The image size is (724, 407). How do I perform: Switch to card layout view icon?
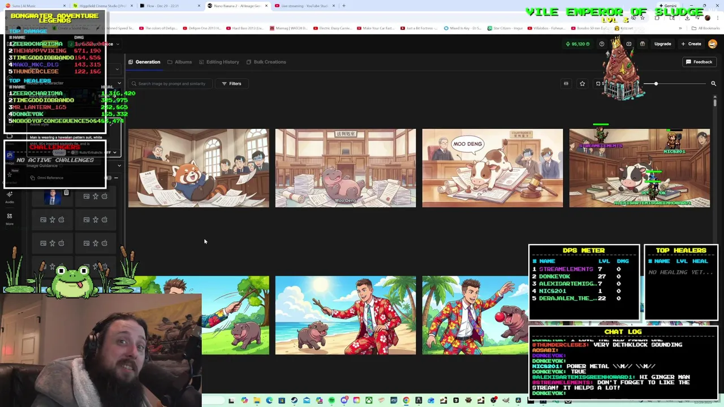tap(566, 84)
